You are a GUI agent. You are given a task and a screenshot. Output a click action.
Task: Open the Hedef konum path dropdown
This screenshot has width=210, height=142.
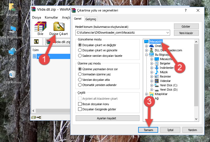click(x=168, y=33)
